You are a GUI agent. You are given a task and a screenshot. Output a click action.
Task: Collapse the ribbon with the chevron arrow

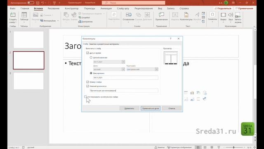254,26
